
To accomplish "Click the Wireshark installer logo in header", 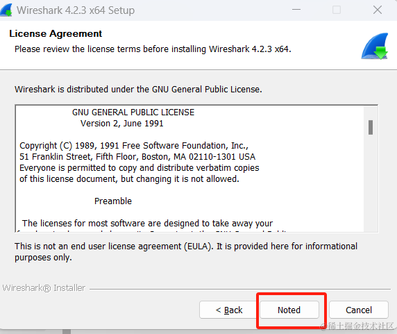I will coord(375,46).
